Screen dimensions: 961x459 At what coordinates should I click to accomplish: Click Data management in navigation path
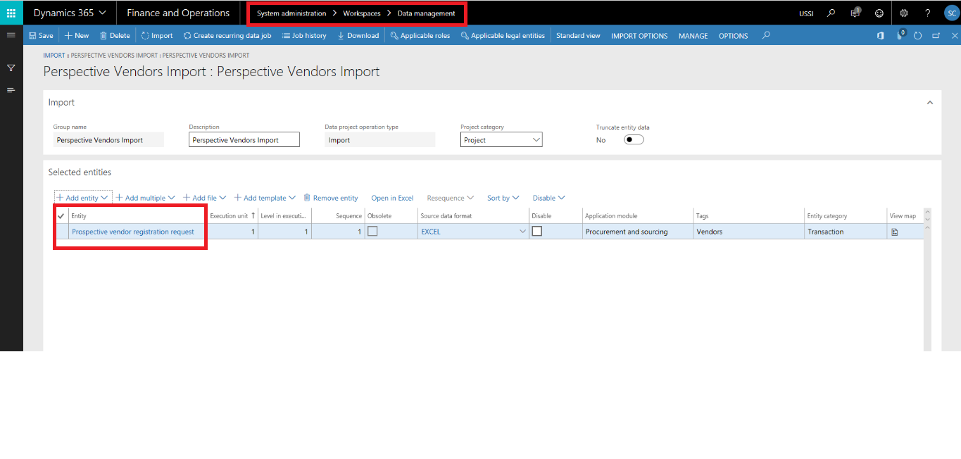tap(426, 13)
